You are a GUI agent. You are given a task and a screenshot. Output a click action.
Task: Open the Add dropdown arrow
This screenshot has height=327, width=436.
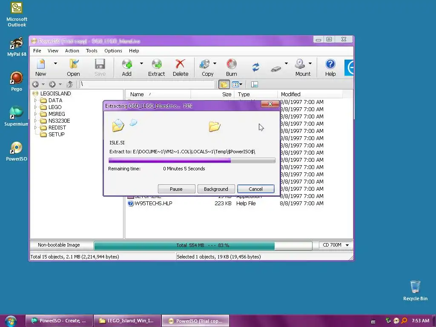pos(141,64)
